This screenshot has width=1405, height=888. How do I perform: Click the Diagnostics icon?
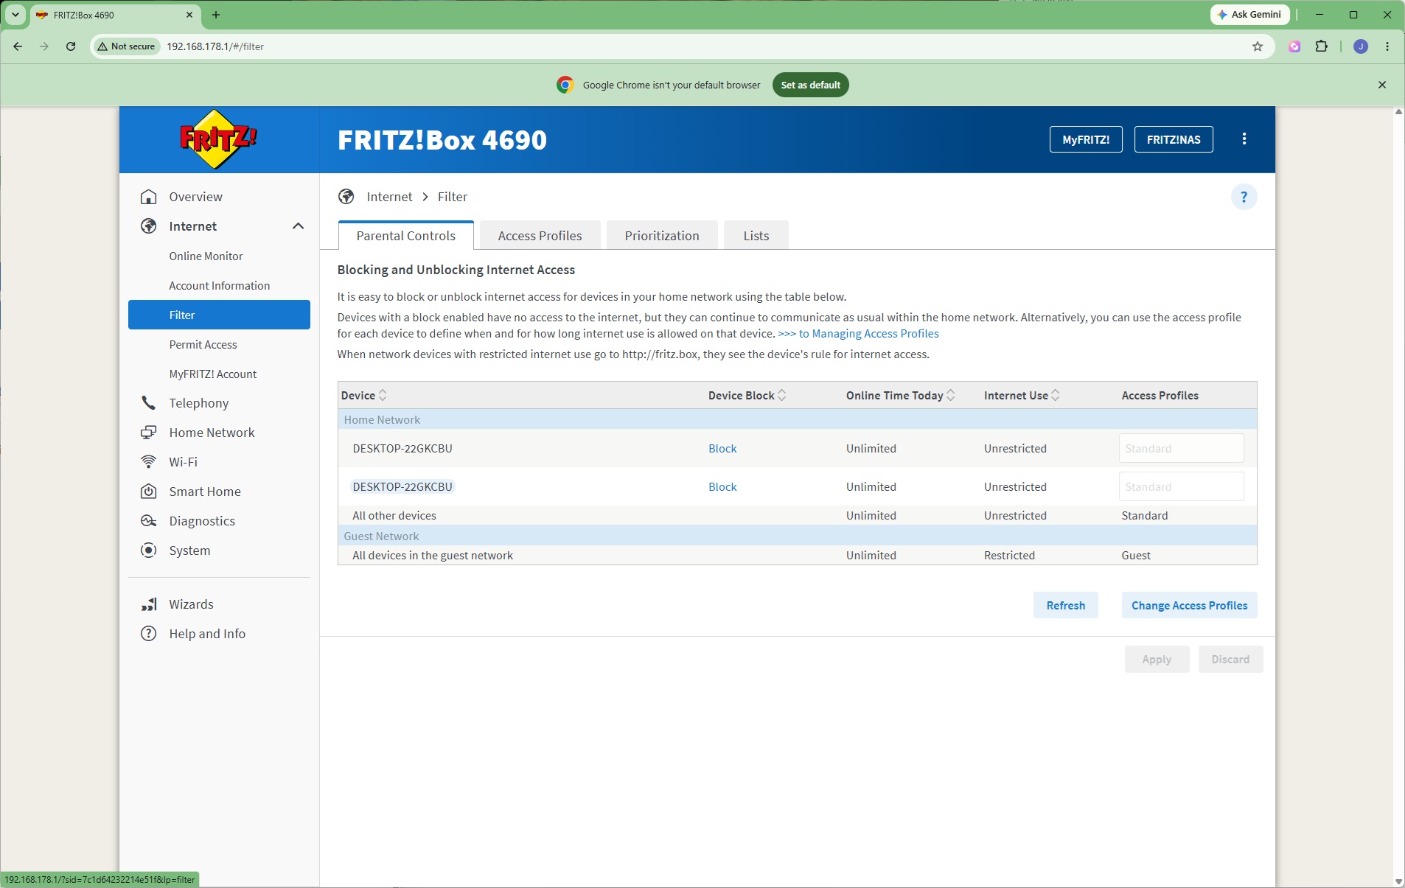149,521
